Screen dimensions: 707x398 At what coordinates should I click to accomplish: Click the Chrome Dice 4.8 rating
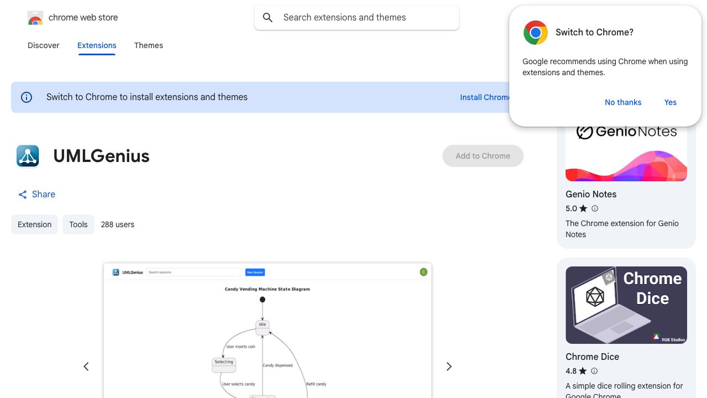point(571,371)
